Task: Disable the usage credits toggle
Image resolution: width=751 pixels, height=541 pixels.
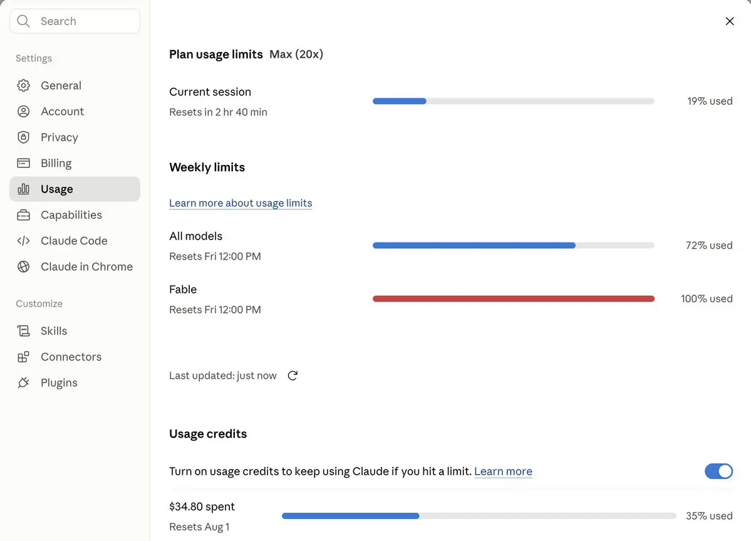Action: pos(718,471)
